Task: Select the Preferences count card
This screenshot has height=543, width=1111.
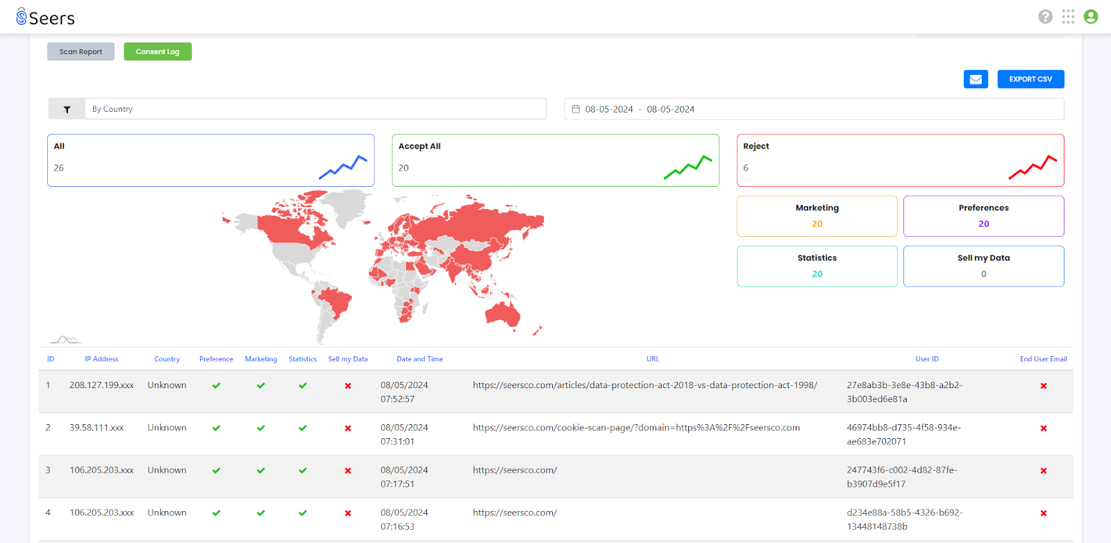Action: coord(983,216)
